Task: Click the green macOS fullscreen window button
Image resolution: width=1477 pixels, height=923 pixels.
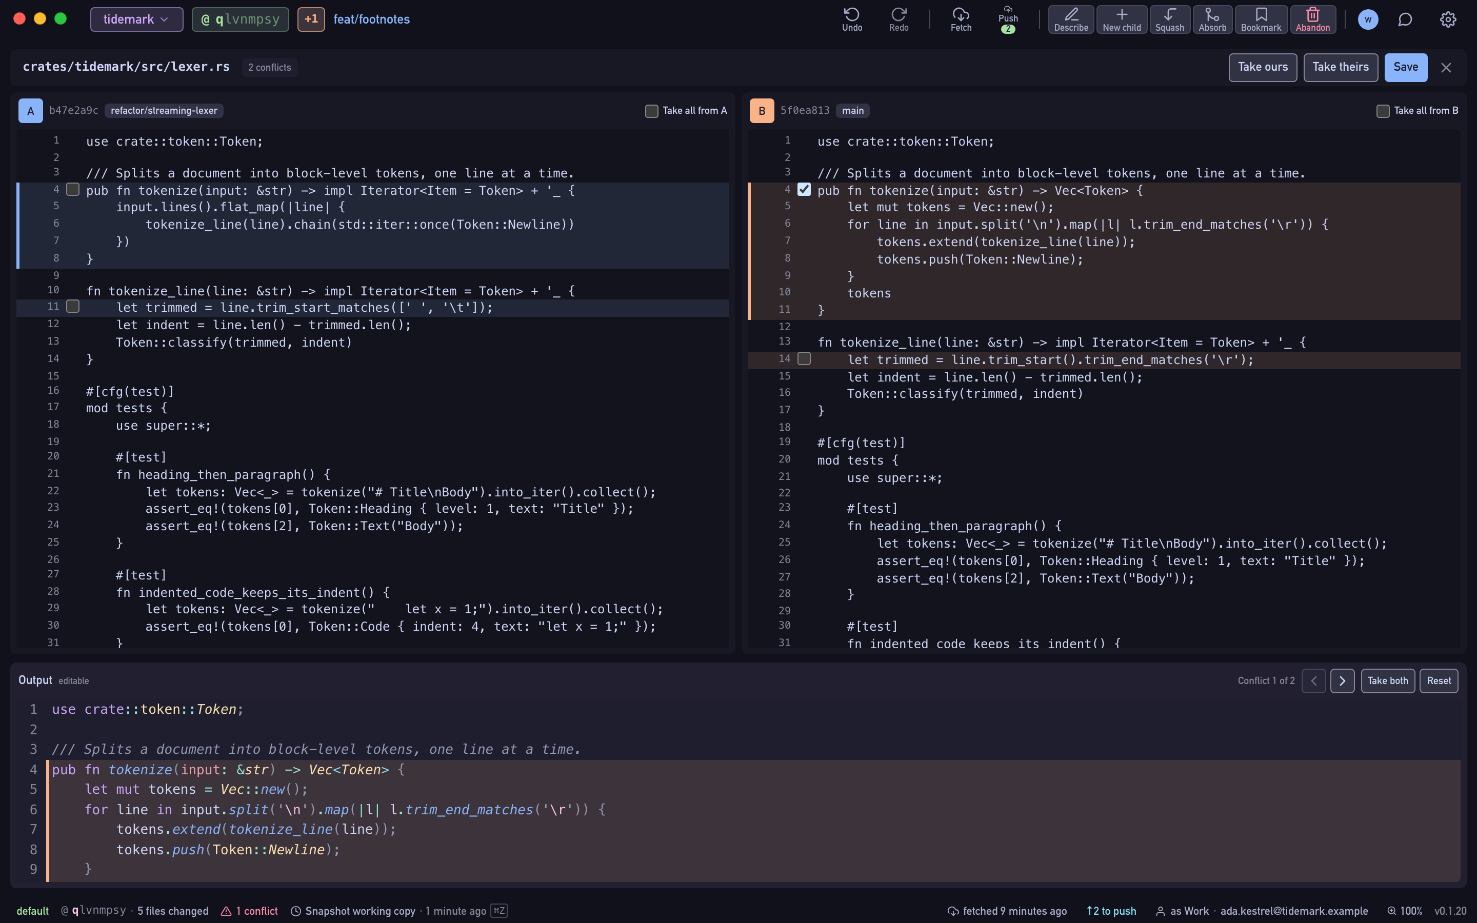Action: point(61,18)
